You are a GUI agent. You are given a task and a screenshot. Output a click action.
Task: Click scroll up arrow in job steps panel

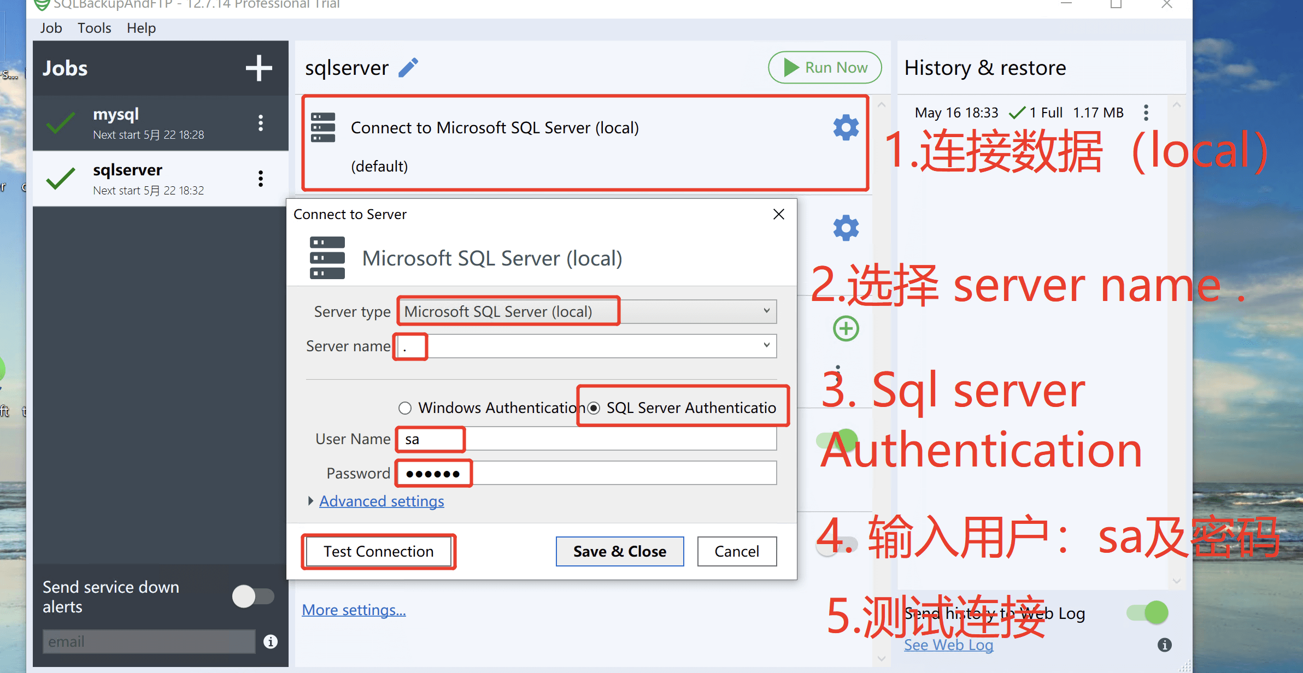coord(881,104)
